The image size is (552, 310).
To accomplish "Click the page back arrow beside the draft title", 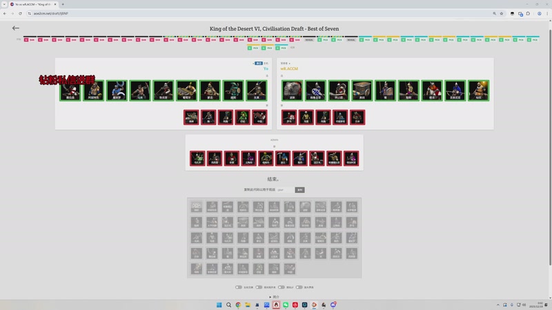I will [15, 28].
